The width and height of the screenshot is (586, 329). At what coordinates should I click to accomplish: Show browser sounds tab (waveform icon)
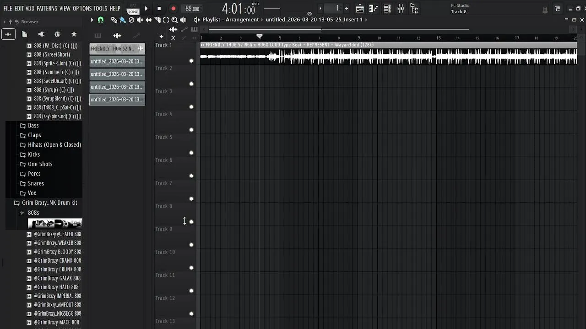pos(8,34)
